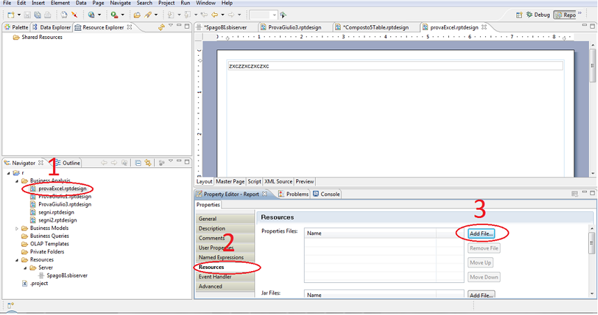Click the Resource Explorer refresh sync icon
Screen dimensions: 598x315
pyautogui.click(x=161, y=27)
